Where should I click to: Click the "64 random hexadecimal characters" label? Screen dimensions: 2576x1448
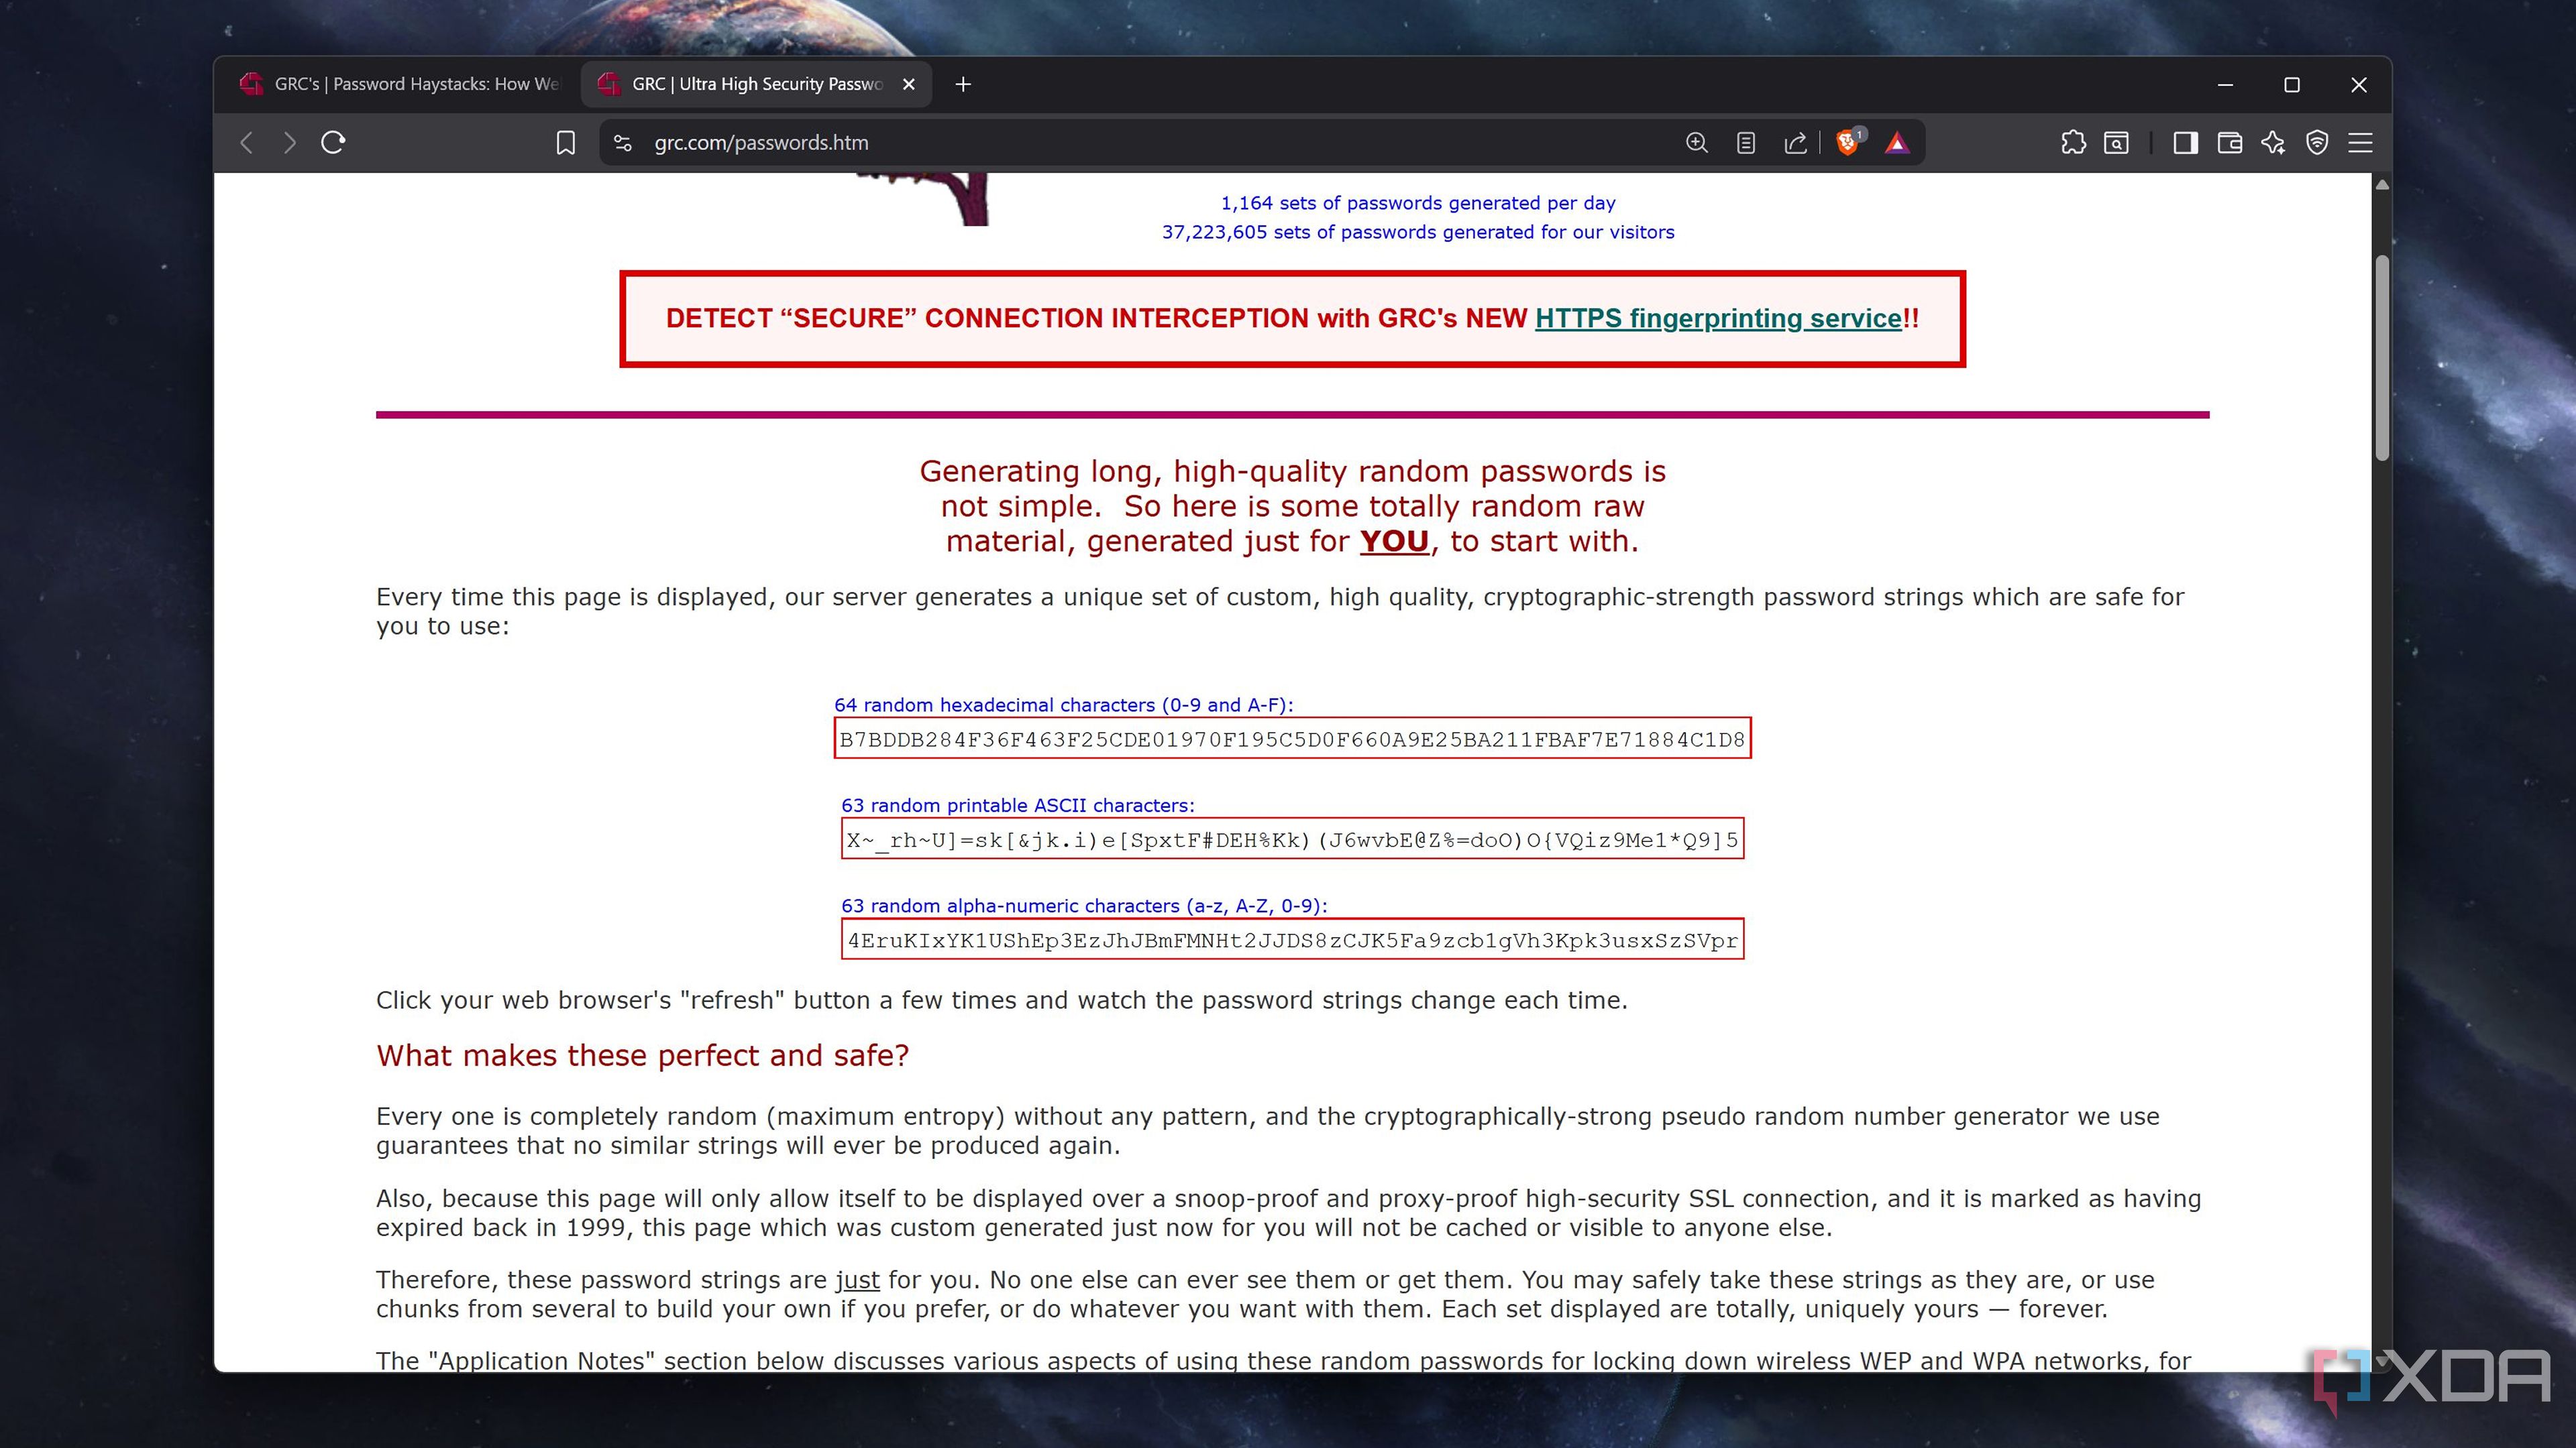[1063, 705]
